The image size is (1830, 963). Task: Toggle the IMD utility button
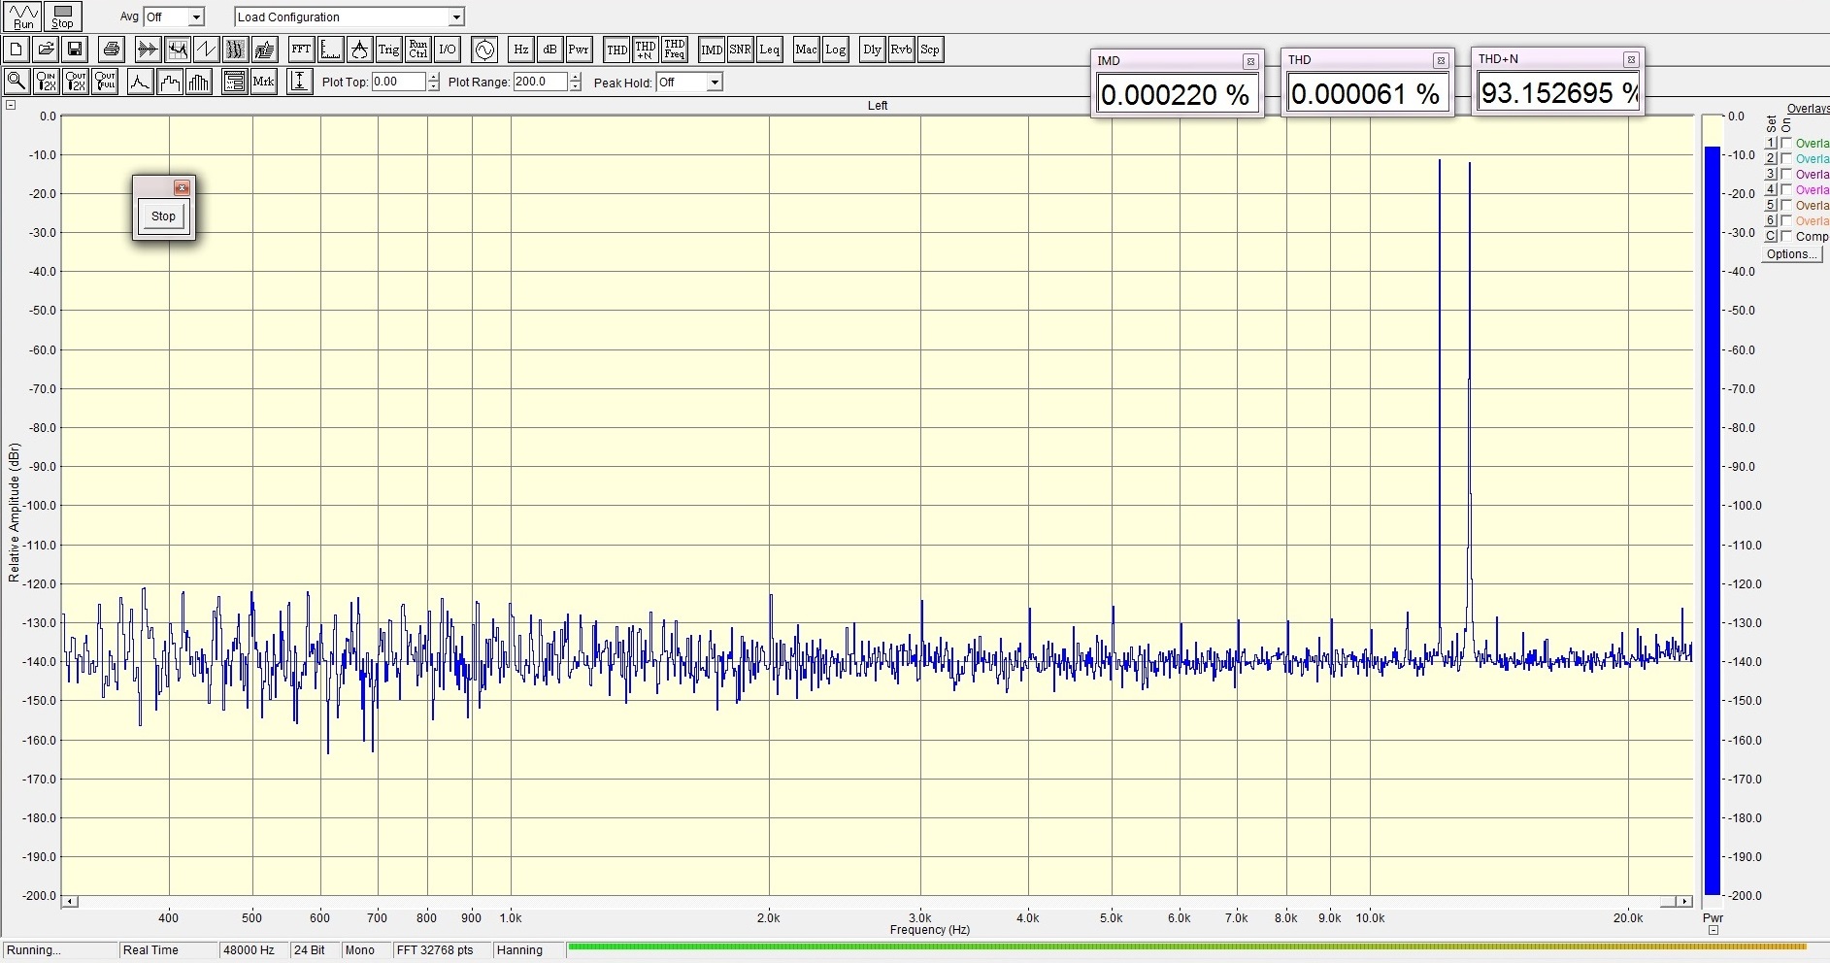point(712,50)
